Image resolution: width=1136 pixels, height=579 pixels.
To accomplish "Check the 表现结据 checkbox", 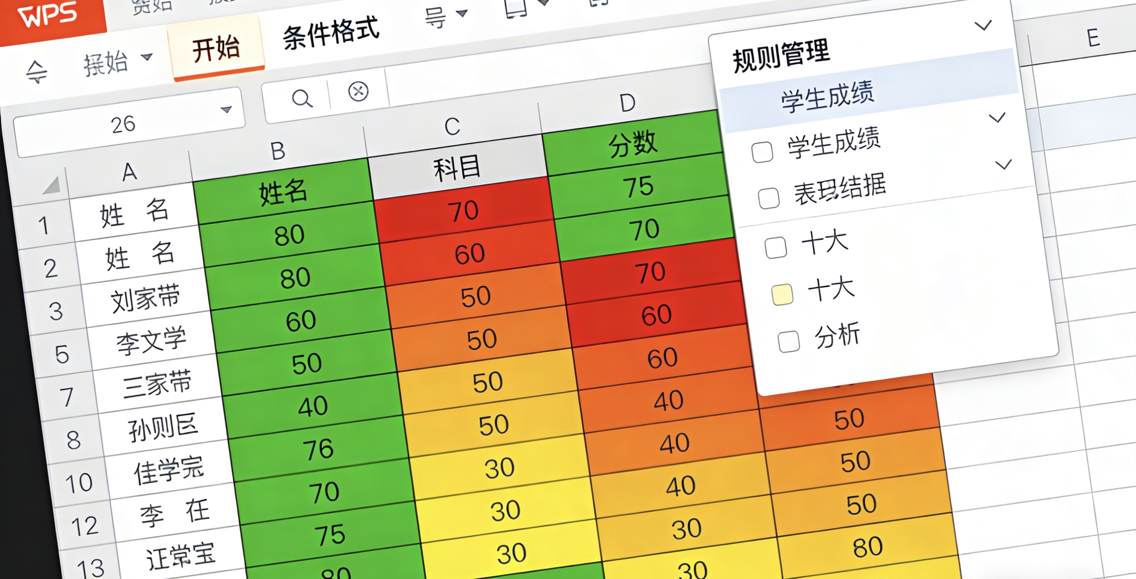I will [x=769, y=198].
